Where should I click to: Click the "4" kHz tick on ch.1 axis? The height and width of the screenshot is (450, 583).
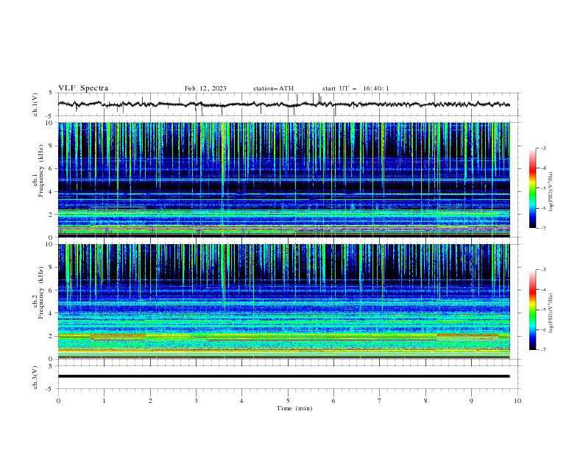pos(52,192)
